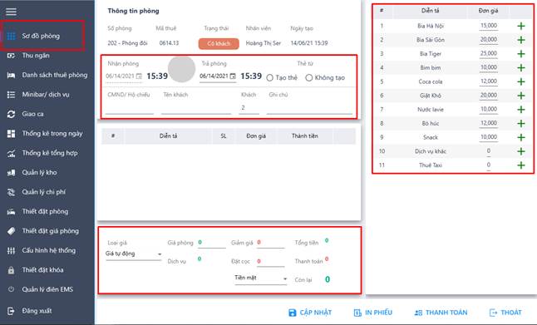
Task: Click the Thống kê tổng hợp chart icon
Action: coord(11,153)
